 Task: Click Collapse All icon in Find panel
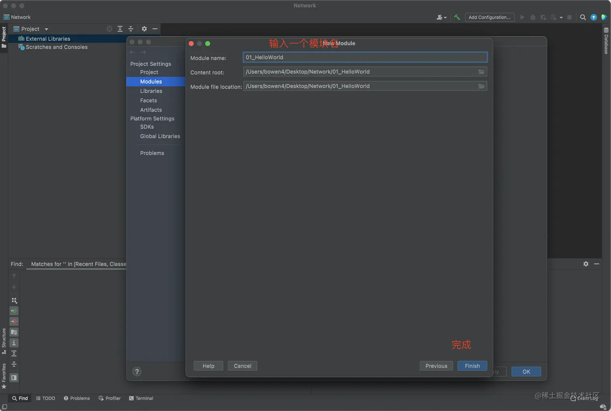14,364
